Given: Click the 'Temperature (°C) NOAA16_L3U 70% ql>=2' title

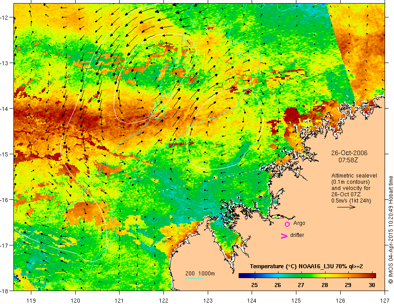Looking at the screenshot, I should click(x=306, y=266).
